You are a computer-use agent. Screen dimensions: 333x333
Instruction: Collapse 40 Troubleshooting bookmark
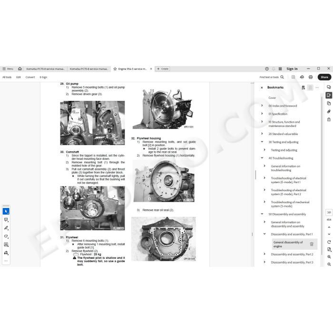tap(262, 158)
